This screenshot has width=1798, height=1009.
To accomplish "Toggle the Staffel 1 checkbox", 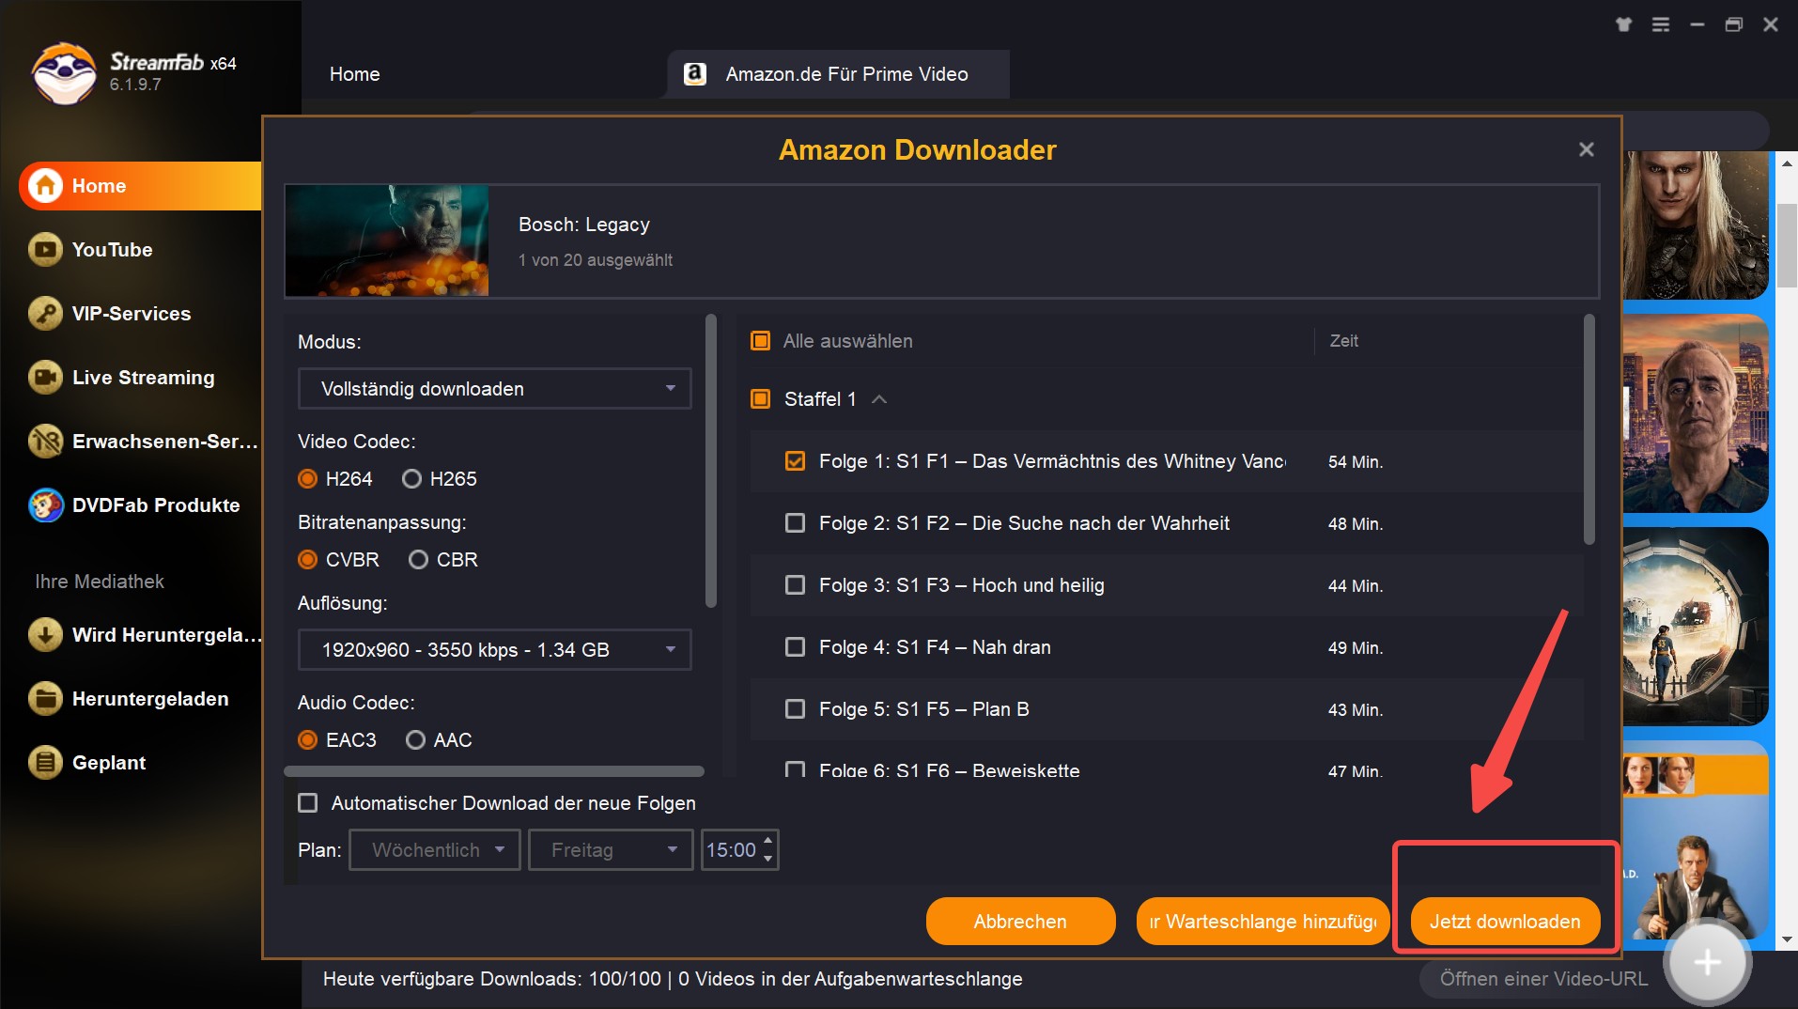I will [x=761, y=399].
